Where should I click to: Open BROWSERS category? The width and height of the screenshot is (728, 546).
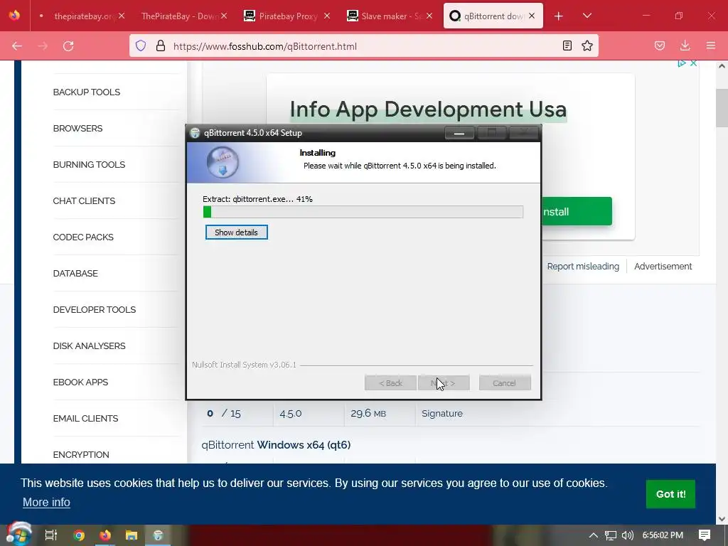click(x=77, y=128)
